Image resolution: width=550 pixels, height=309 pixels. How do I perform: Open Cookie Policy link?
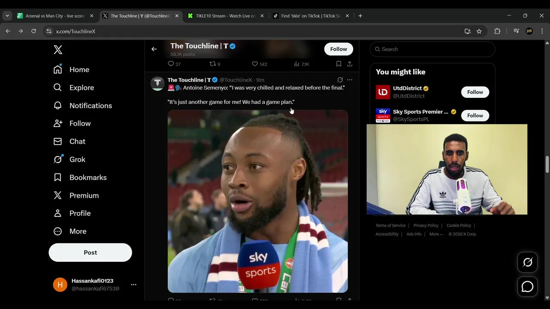(459, 225)
